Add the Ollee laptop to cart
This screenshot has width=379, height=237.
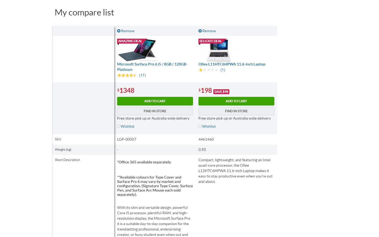point(236,101)
